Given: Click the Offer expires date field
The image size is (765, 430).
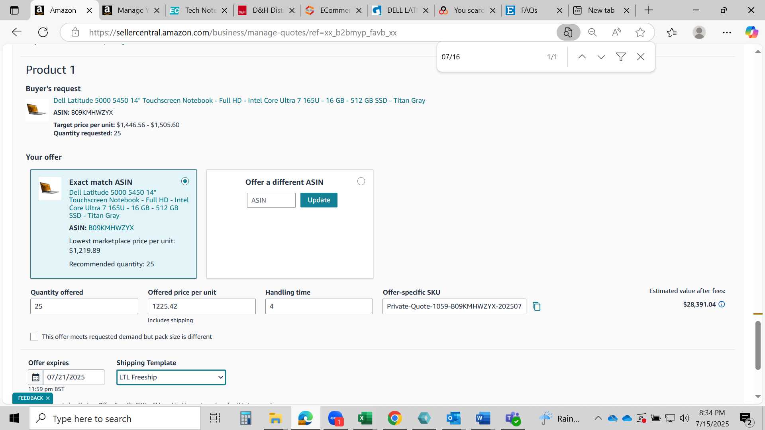Looking at the screenshot, I should [x=74, y=377].
